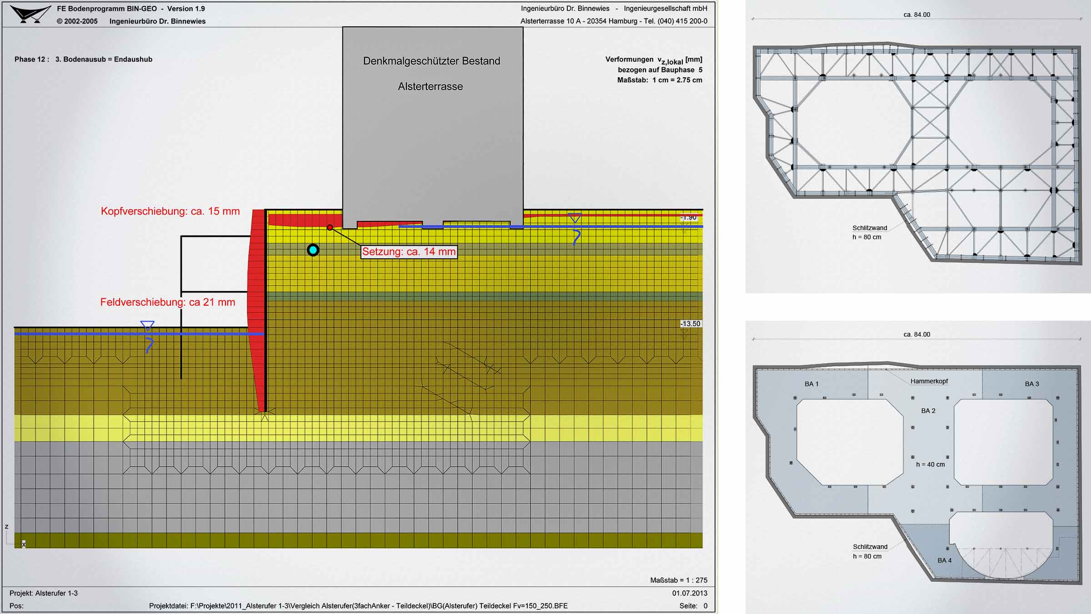Click the 'Schlitzwand h = 80 cm' label in the lower plan

point(870,551)
